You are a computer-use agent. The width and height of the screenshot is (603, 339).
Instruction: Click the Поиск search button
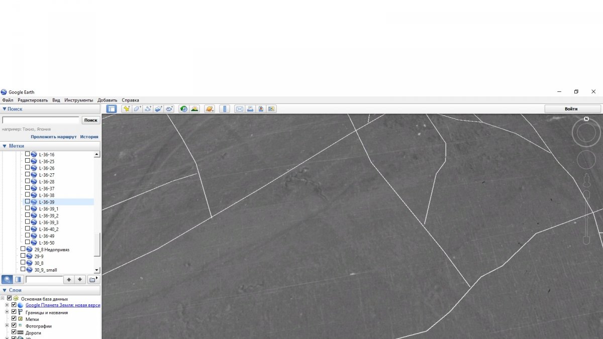[x=90, y=120]
